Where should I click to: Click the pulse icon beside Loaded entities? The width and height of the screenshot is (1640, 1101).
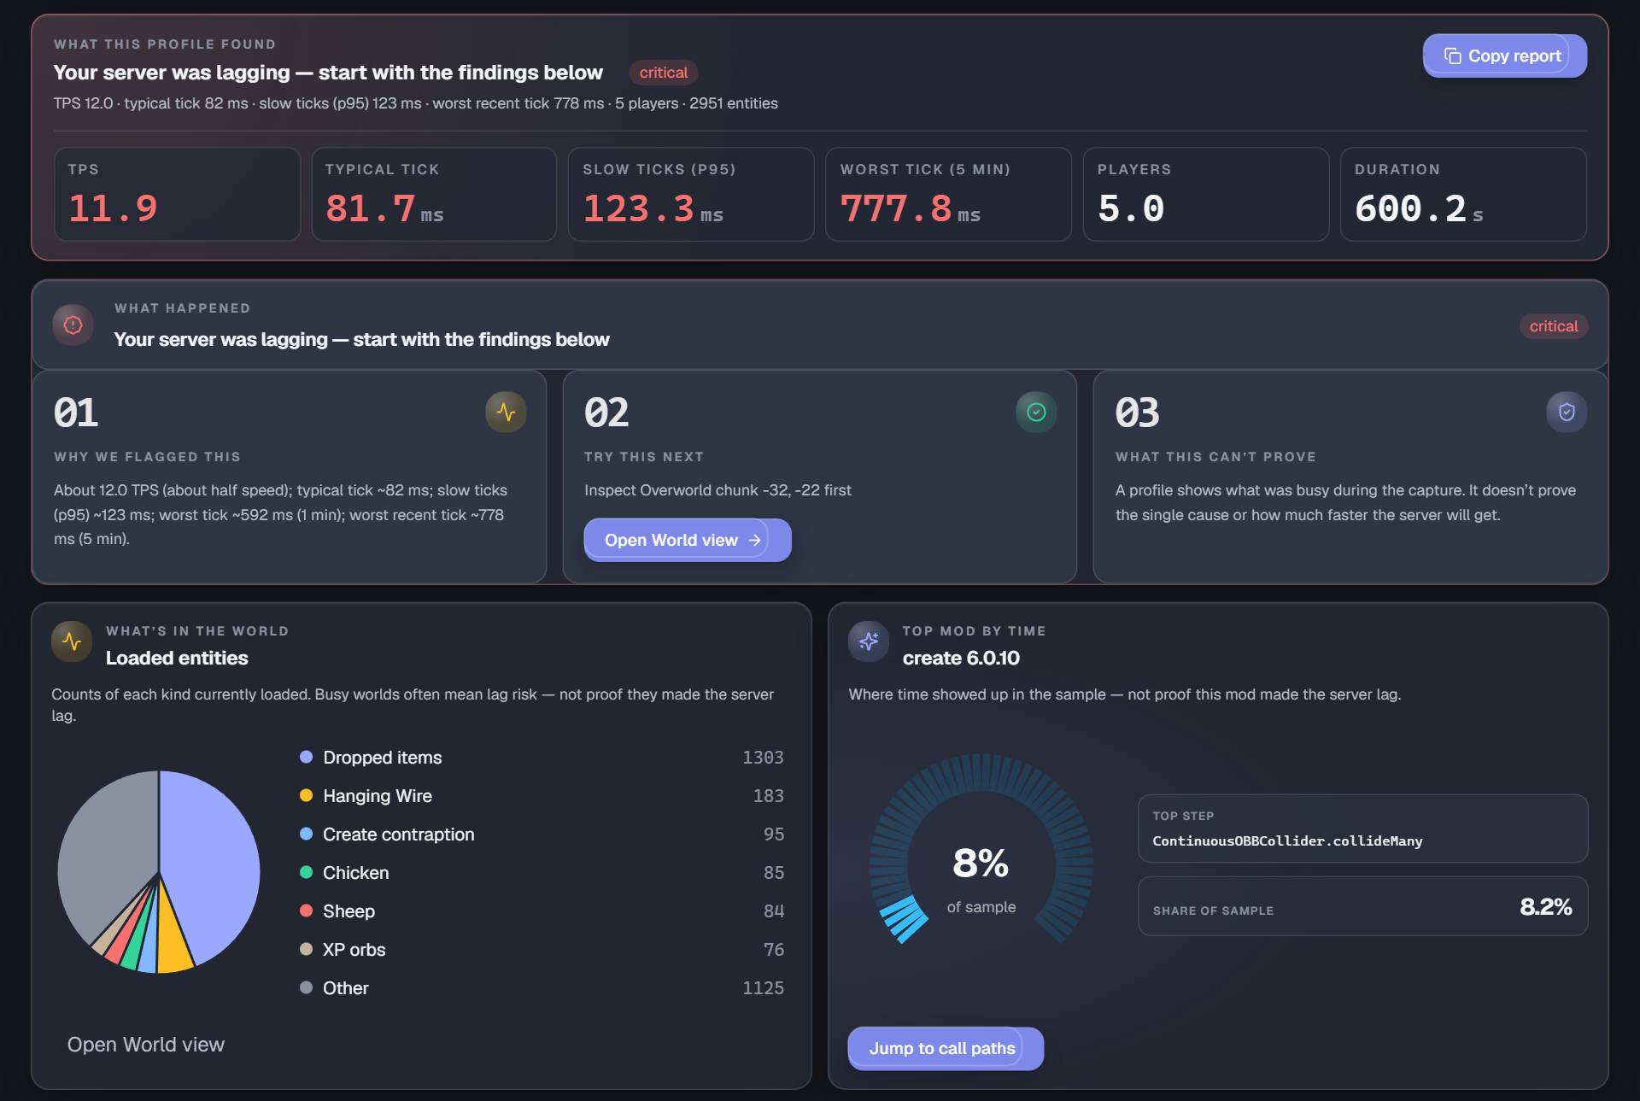click(x=72, y=641)
